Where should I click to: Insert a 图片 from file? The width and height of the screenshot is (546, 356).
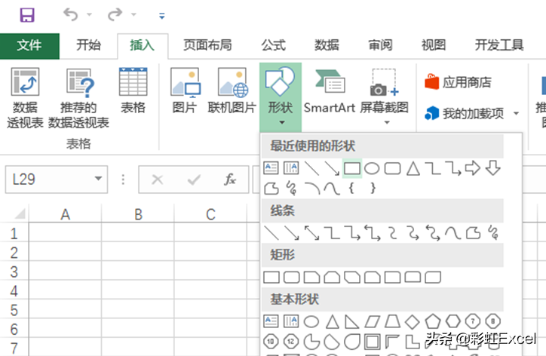pos(185,91)
